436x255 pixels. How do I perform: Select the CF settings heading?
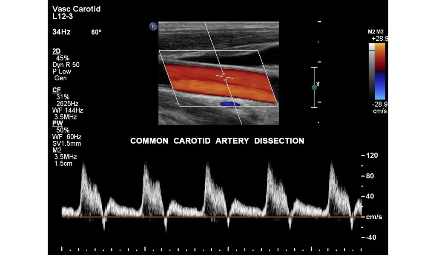pyautogui.click(x=57, y=90)
